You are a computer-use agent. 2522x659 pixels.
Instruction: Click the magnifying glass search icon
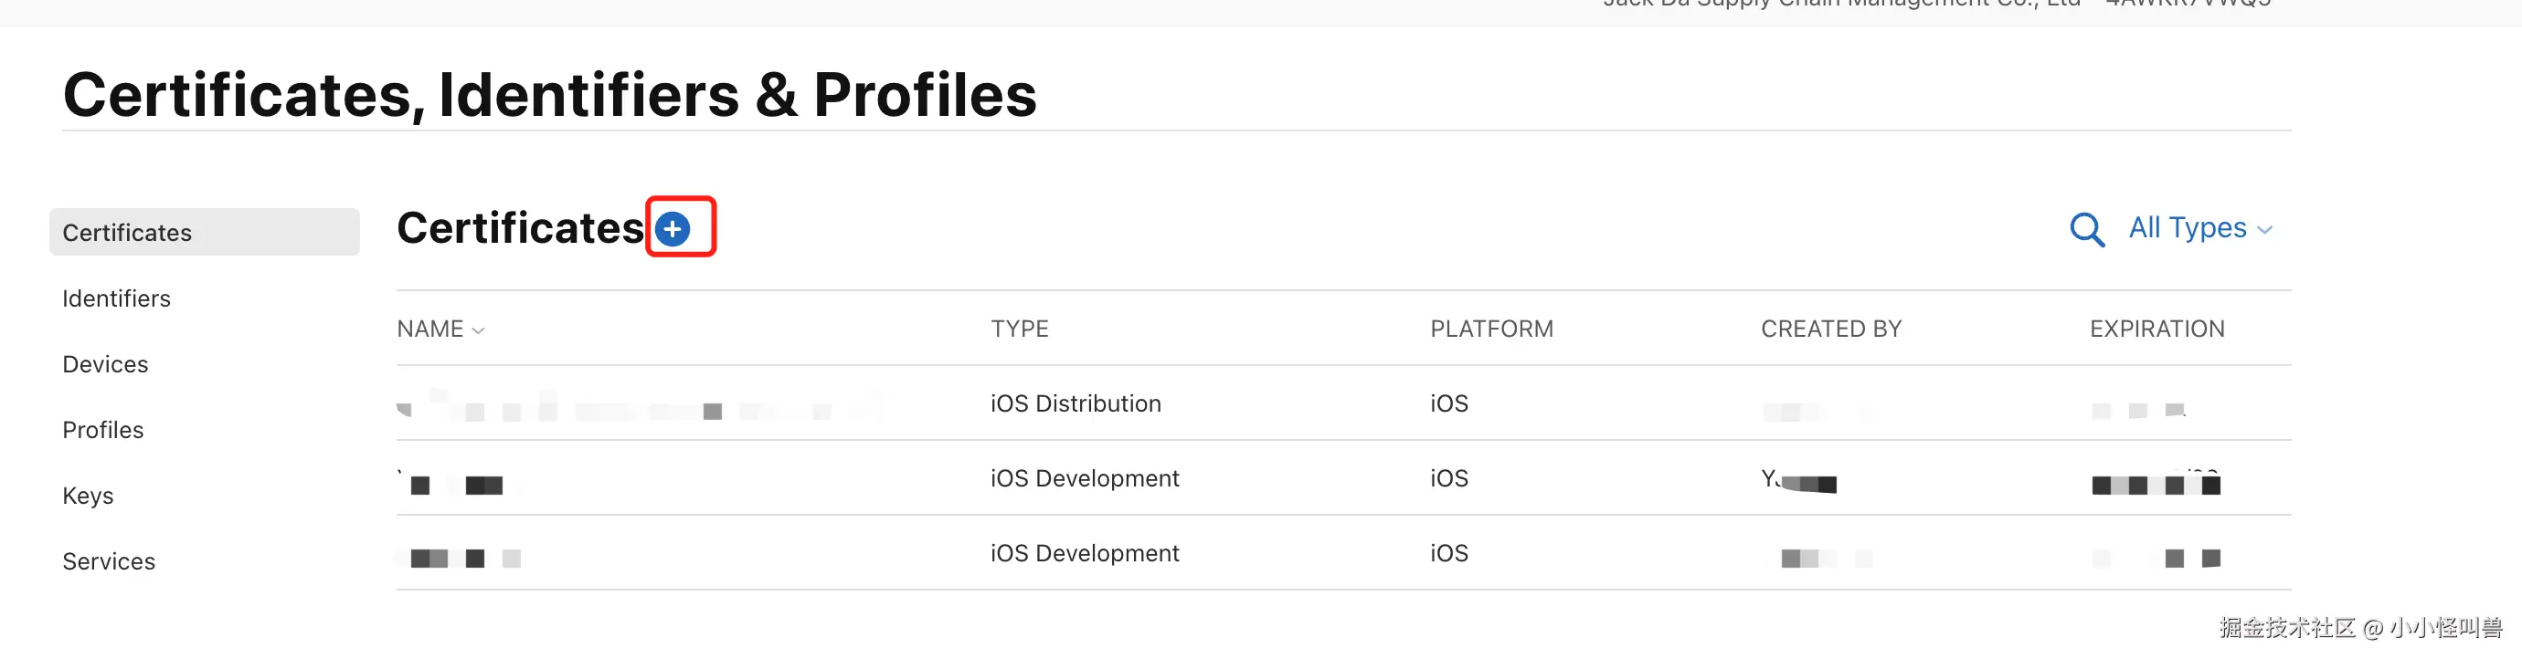click(x=2086, y=230)
